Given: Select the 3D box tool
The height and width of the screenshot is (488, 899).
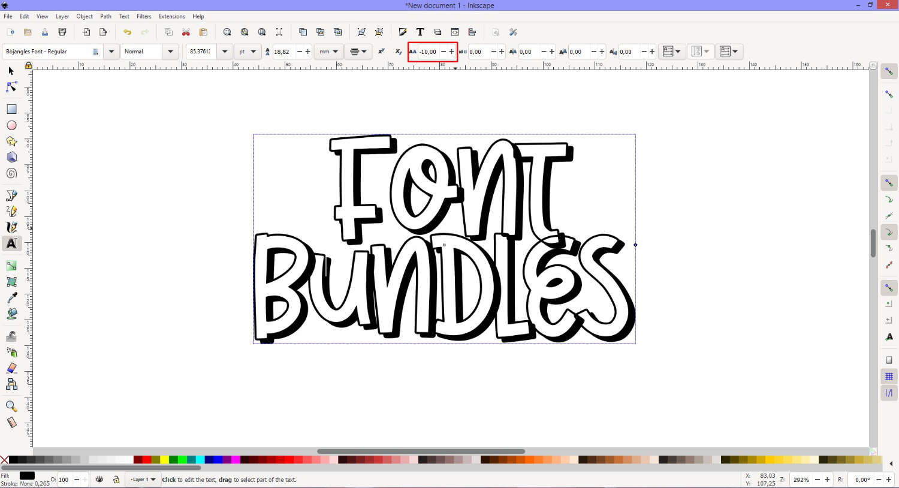Looking at the screenshot, I should (x=11, y=157).
